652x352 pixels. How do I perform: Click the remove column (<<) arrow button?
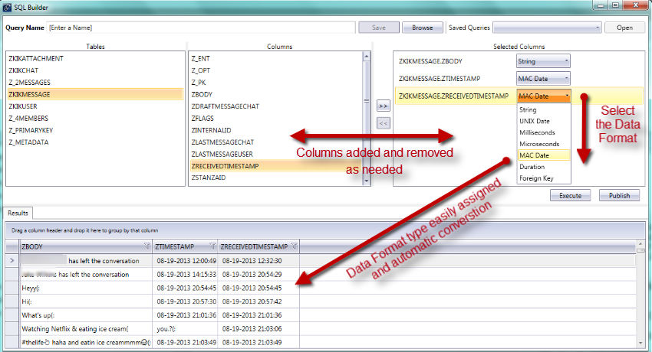pos(384,122)
